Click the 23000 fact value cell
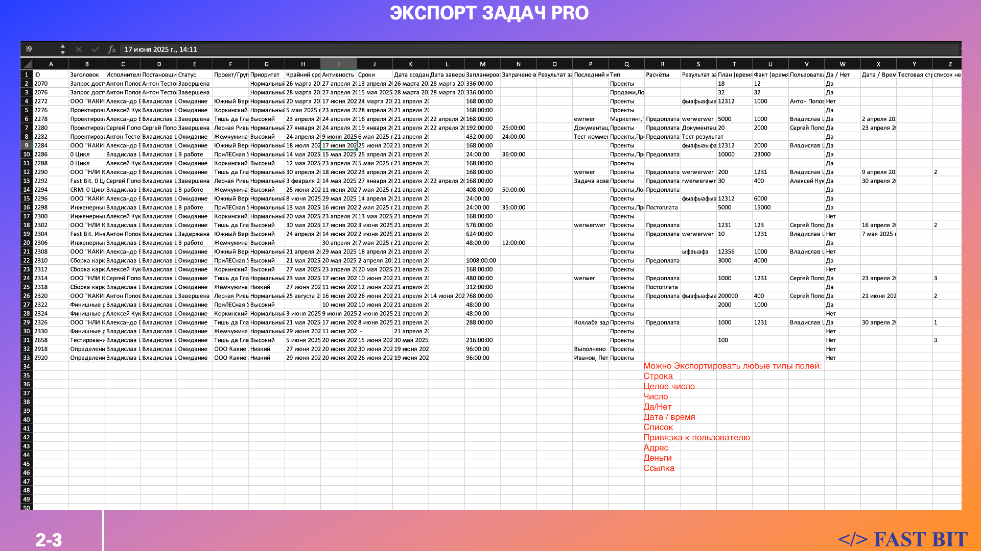Image resolution: width=981 pixels, height=551 pixels. (770, 154)
